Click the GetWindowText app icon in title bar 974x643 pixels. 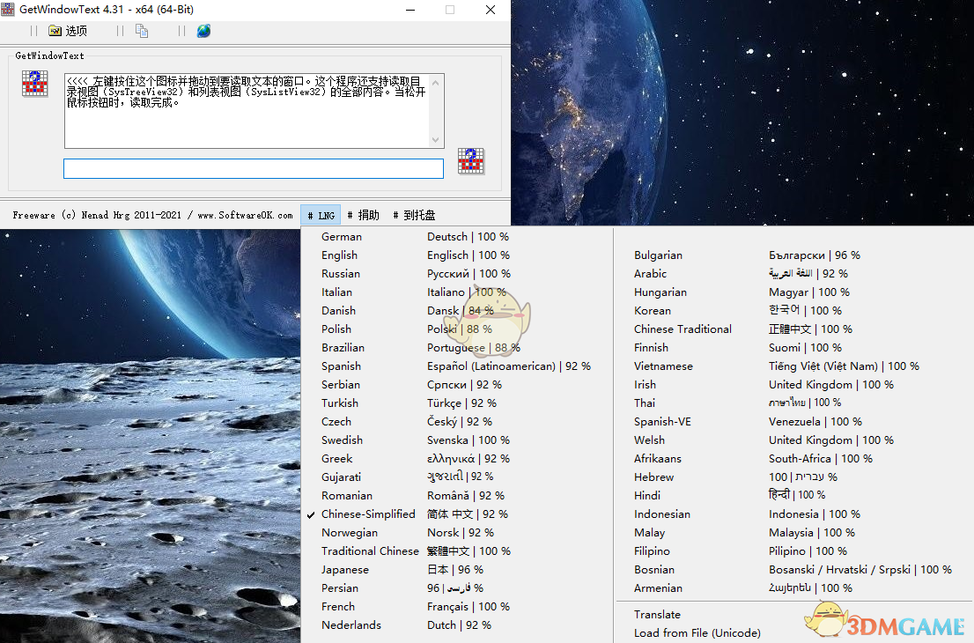[x=7, y=10]
